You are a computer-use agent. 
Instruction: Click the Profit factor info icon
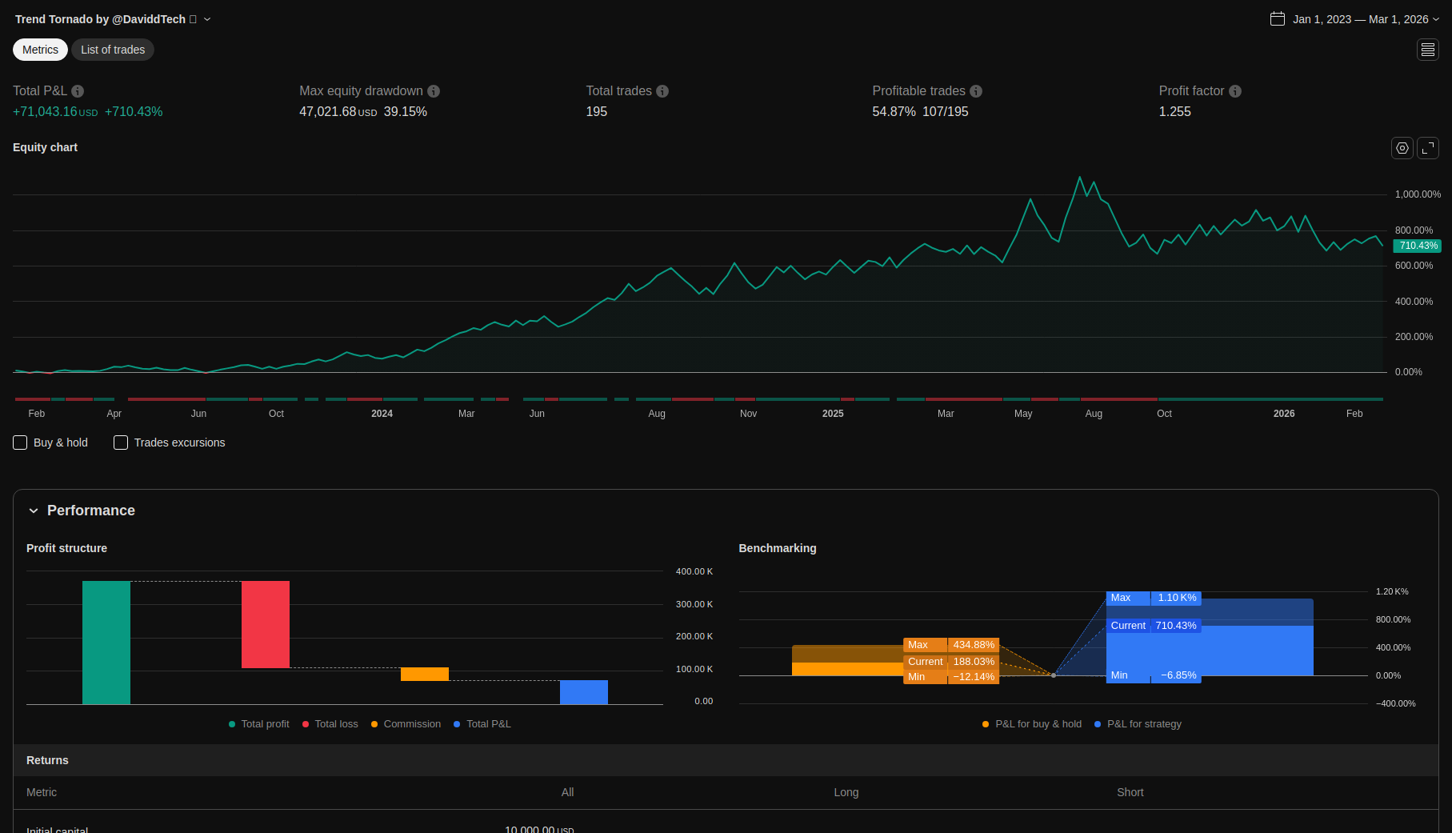click(1235, 91)
